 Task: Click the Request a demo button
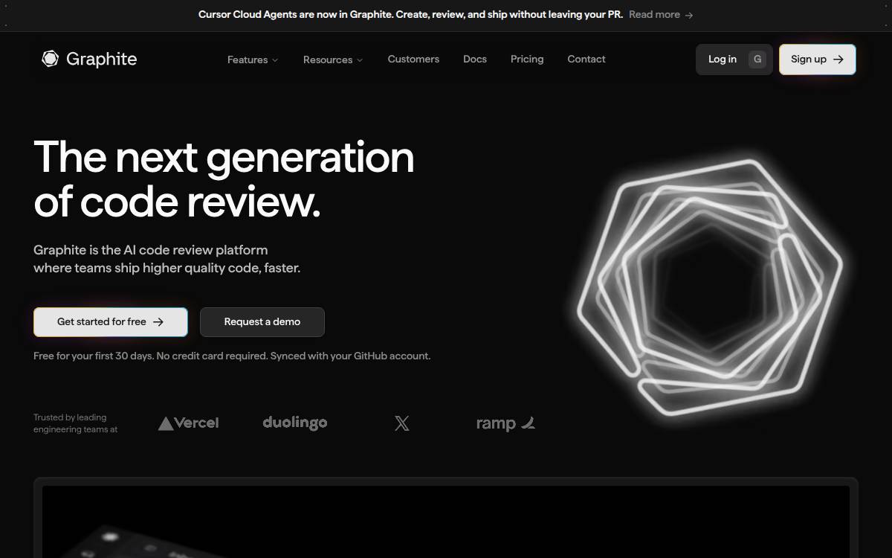tap(262, 322)
